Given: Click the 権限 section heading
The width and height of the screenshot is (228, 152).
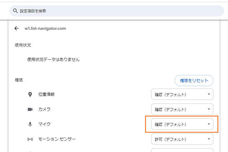Looking at the screenshot, I should coord(19,80).
